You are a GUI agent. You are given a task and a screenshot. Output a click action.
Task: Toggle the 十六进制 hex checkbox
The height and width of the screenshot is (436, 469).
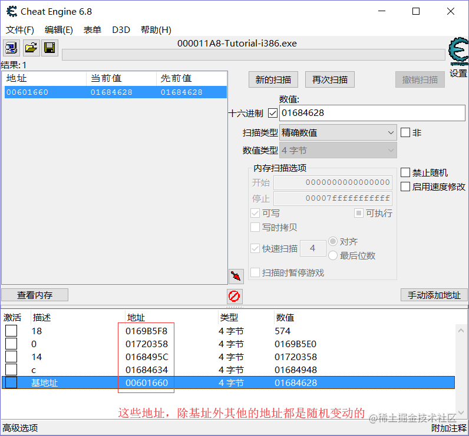(273, 113)
